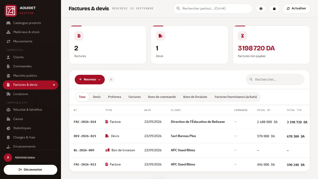318x179 pixels.
Task: Click the Factures & devis invoice icon
Action: coord(8,85)
